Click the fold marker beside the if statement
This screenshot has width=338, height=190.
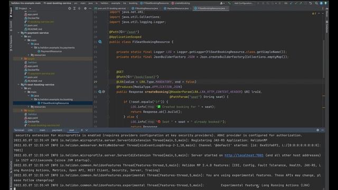click(108, 102)
